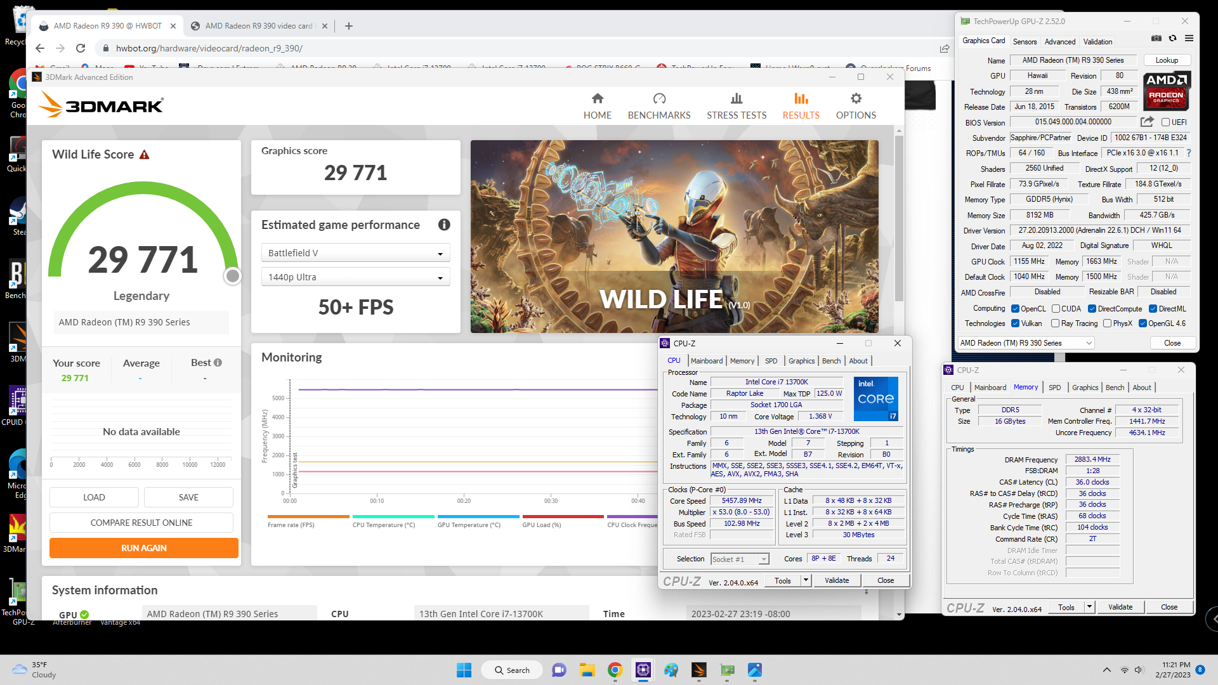Click Validate button in front CPU-Z

point(837,580)
